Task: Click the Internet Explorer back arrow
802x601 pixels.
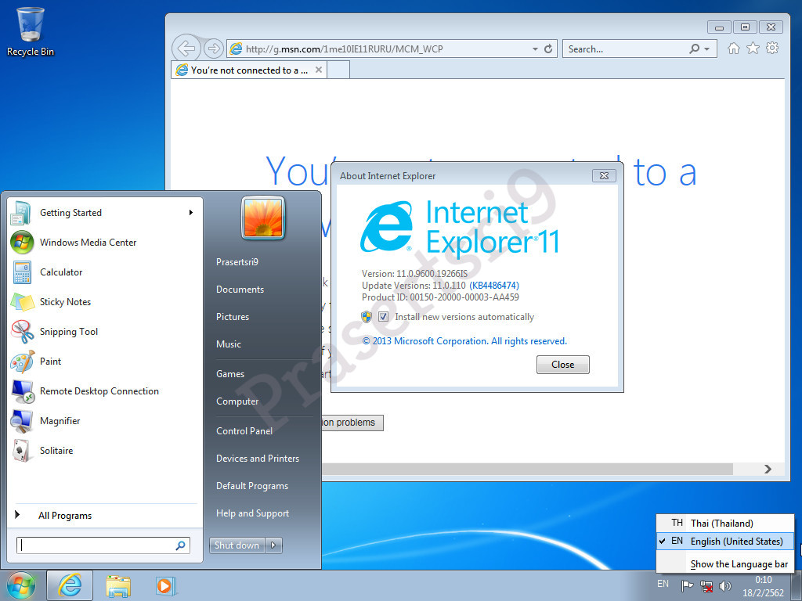Action: click(186, 49)
